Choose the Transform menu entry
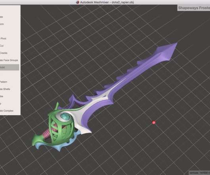 click(x=2, y=24)
